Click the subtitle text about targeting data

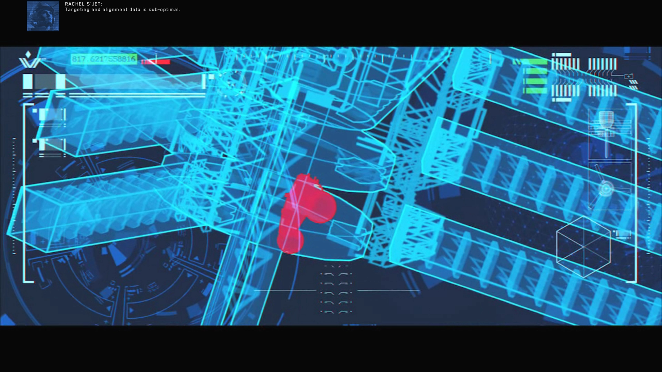click(x=123, y=10)
